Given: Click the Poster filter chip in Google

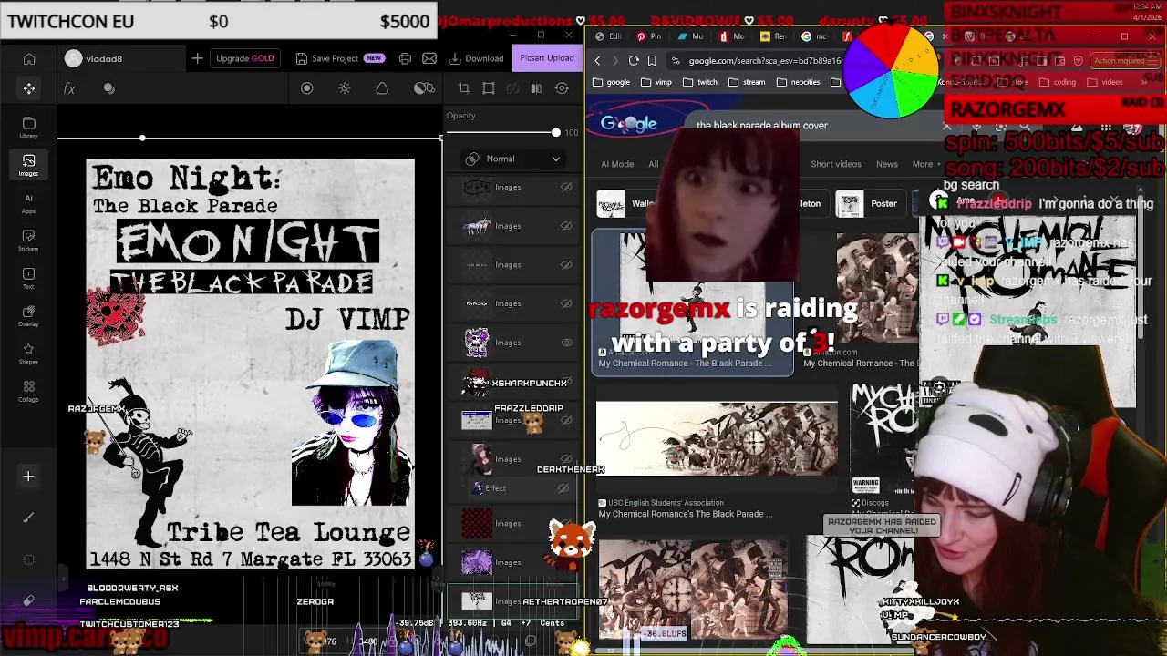Looking at the screenshot, I should (868, 204).
